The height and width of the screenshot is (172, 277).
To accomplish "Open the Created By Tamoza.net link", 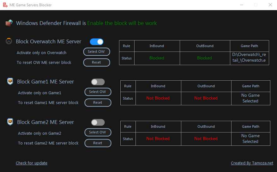I will 252,163.
